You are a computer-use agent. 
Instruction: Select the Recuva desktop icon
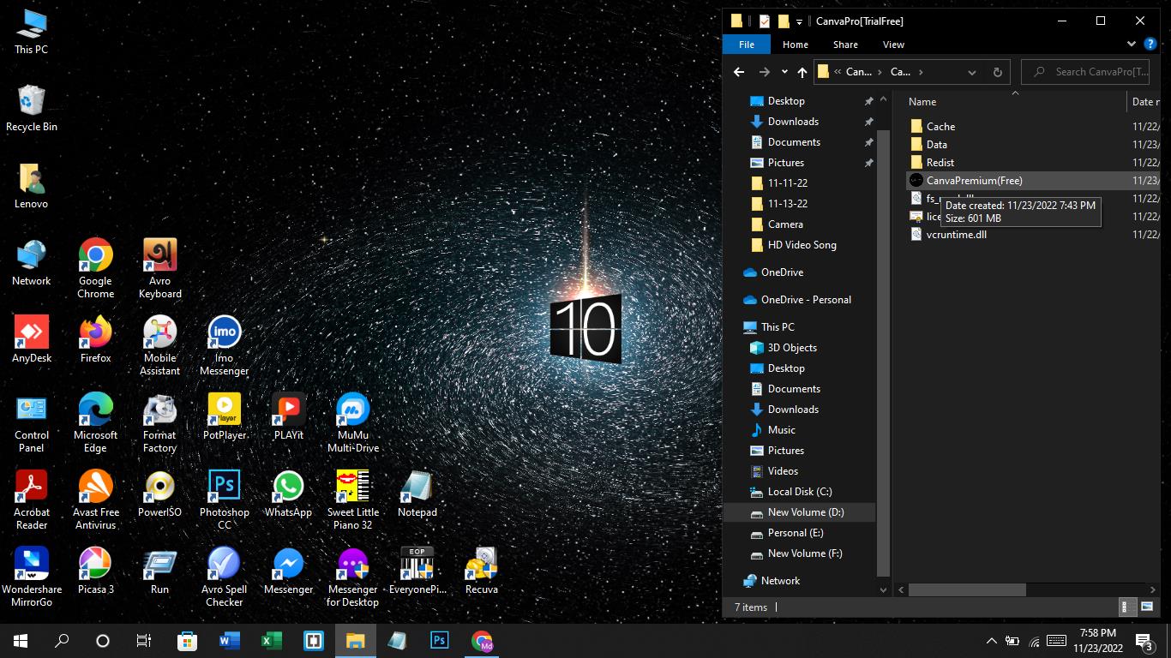pyautogui.click(x=481, y=572)
